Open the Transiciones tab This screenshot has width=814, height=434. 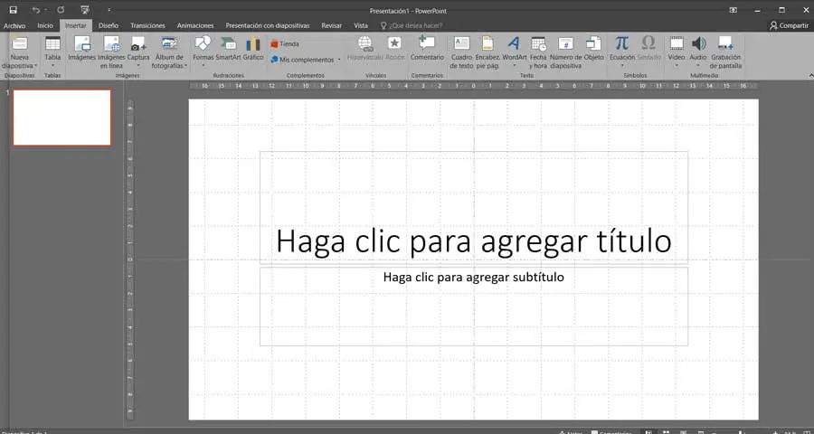(148, 25)
